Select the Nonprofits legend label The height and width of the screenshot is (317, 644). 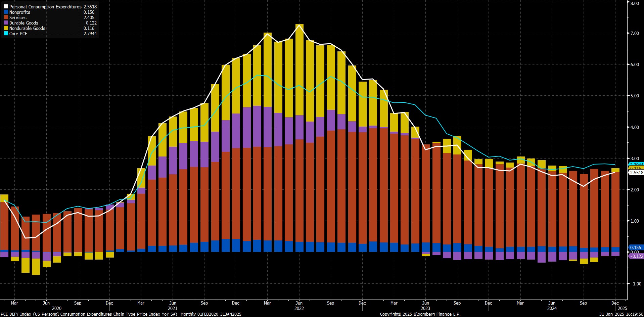click(20, 12)
